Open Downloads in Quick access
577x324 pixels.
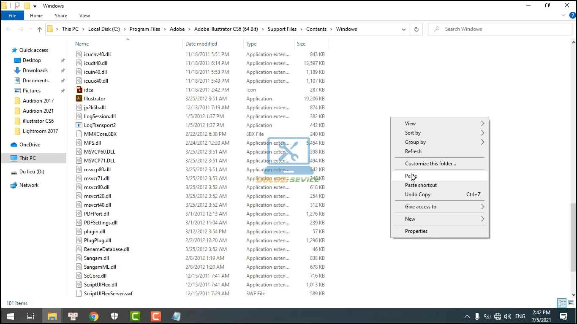35,70
